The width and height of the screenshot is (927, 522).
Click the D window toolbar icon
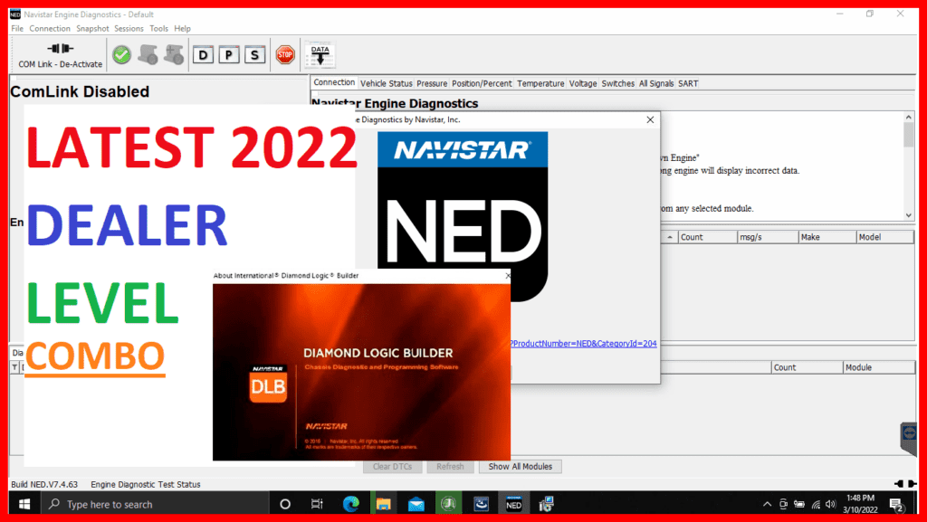pos(203,54)
